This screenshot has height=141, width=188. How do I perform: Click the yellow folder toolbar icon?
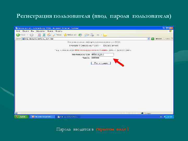coord(105,35)
